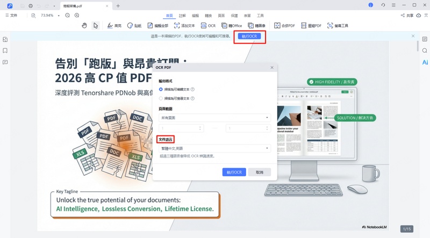Open the page view mode icon beside zoom

pos(33,16)
